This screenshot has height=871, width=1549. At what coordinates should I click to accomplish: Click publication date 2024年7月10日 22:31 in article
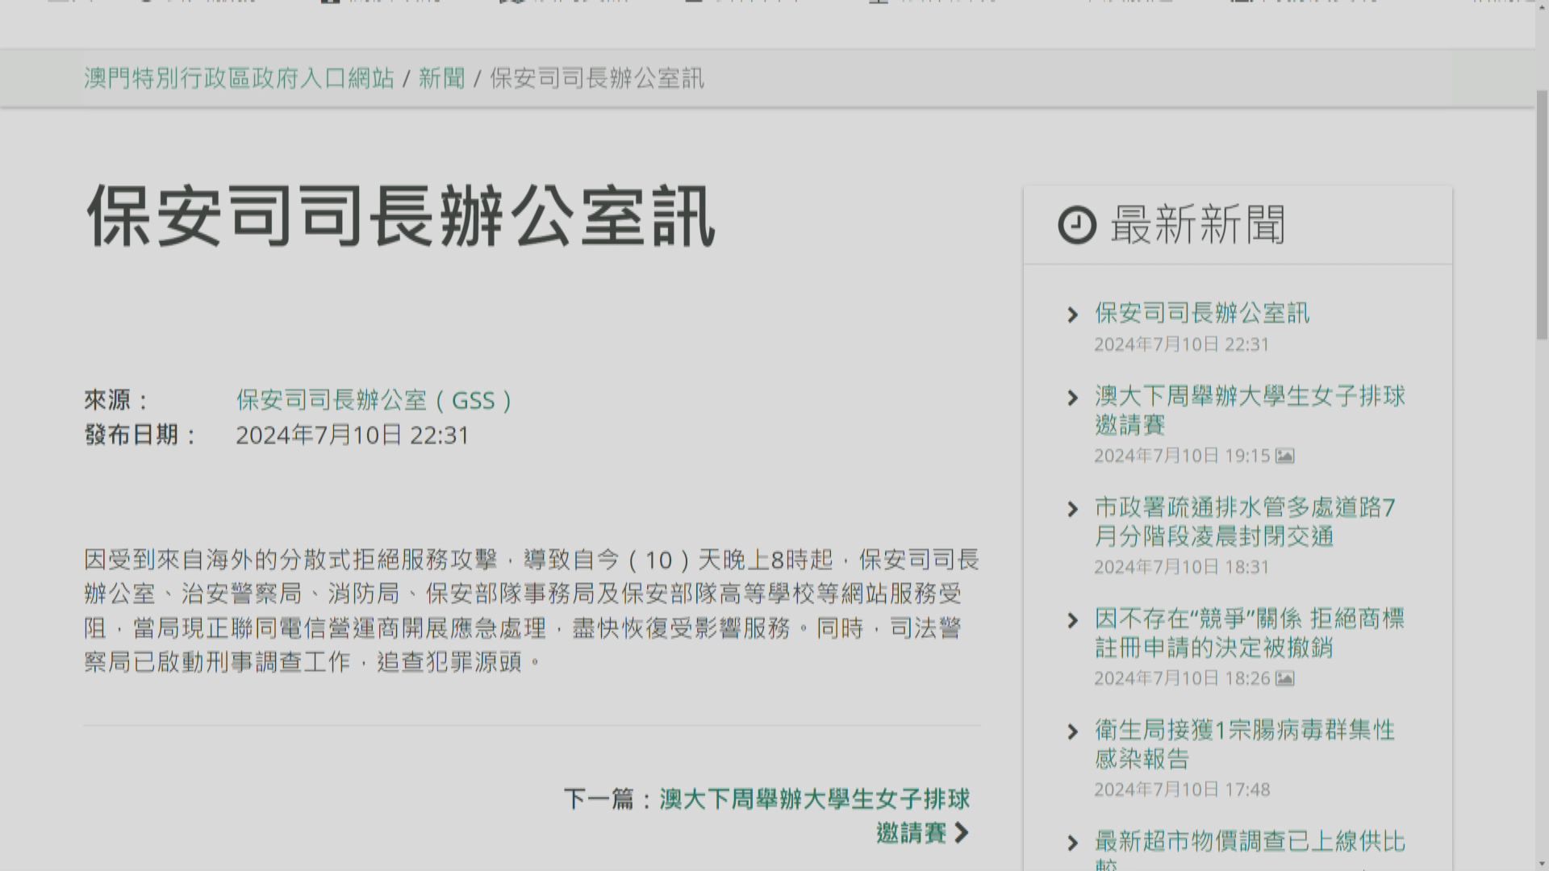coord(353,435)
